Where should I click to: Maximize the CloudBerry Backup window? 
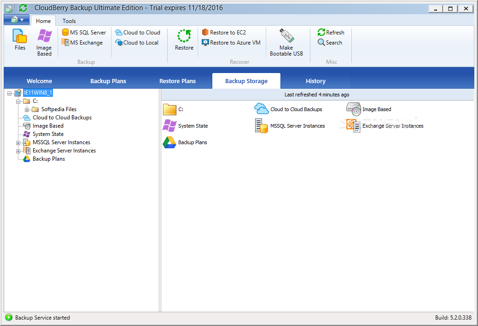point(450,9)
